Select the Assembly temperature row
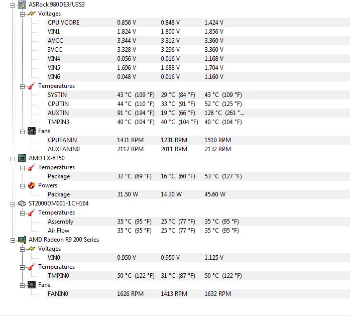 click(x=198, y=222)
